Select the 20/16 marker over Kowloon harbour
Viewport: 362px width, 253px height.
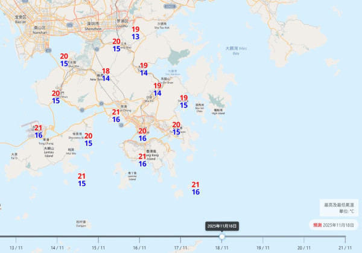point(142,135)
